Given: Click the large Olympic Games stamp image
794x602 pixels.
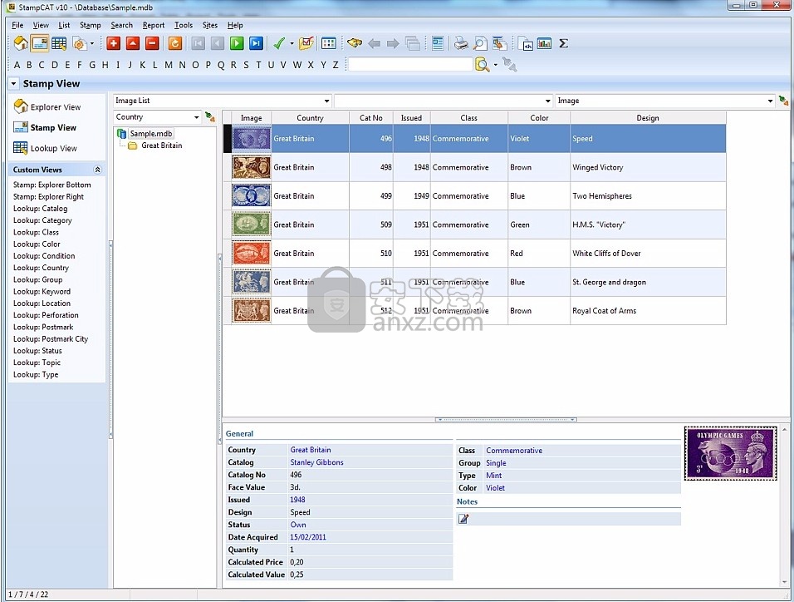Looking at the screenshot, I should (731, 453).
